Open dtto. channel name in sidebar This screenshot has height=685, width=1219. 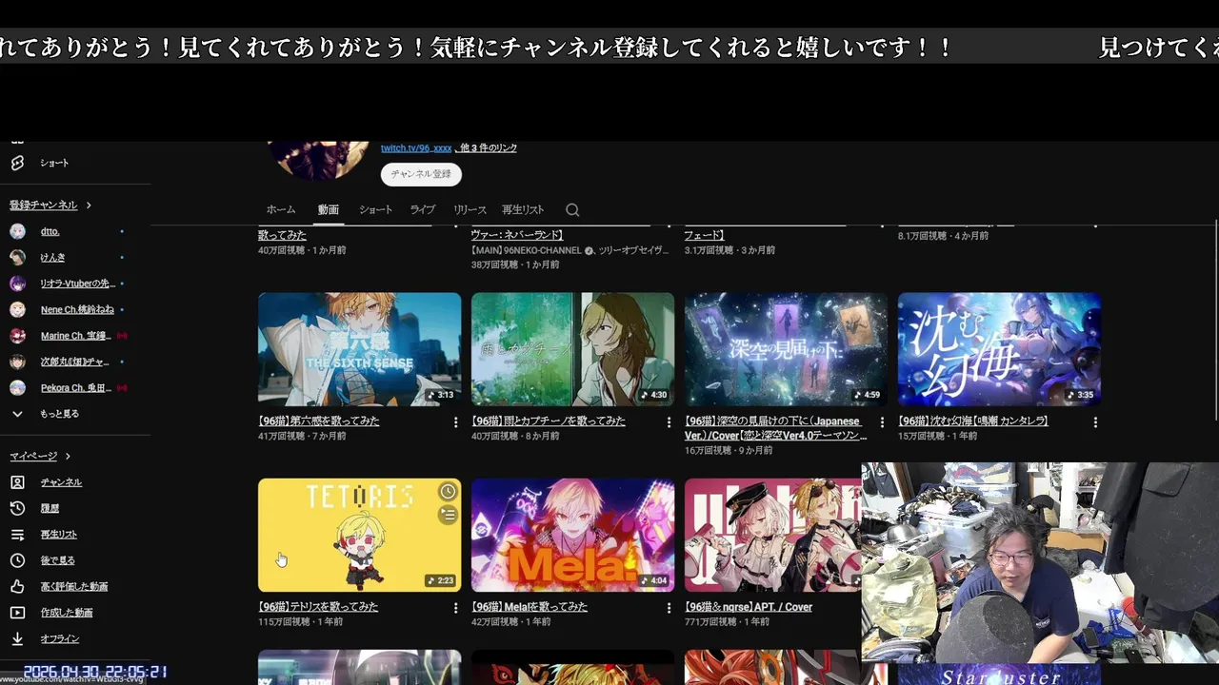(x=50, y=231)
